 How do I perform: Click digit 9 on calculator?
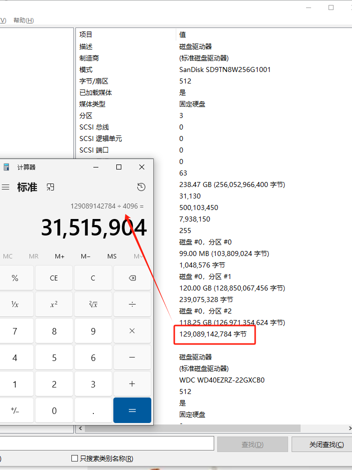pos(93,331)
